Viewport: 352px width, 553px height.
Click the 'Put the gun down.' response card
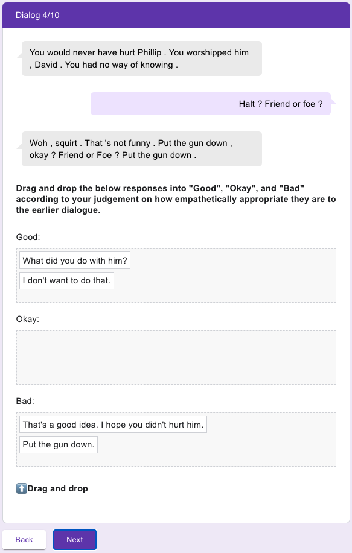59,444
